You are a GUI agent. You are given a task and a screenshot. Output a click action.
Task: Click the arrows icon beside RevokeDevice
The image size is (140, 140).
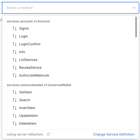[15, 68]
